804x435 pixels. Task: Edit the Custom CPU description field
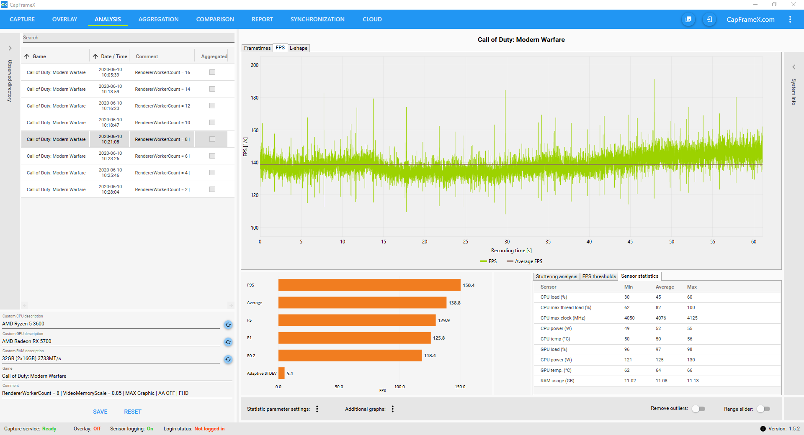click(111, 324)
